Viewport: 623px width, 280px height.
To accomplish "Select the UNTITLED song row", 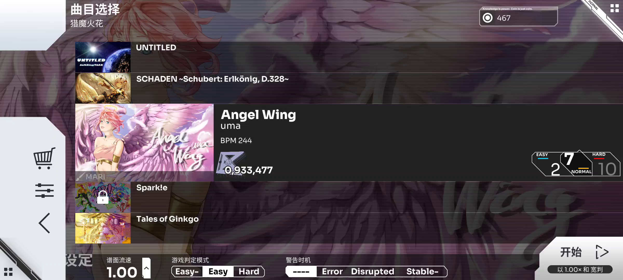I will click(x=349, y=57).
